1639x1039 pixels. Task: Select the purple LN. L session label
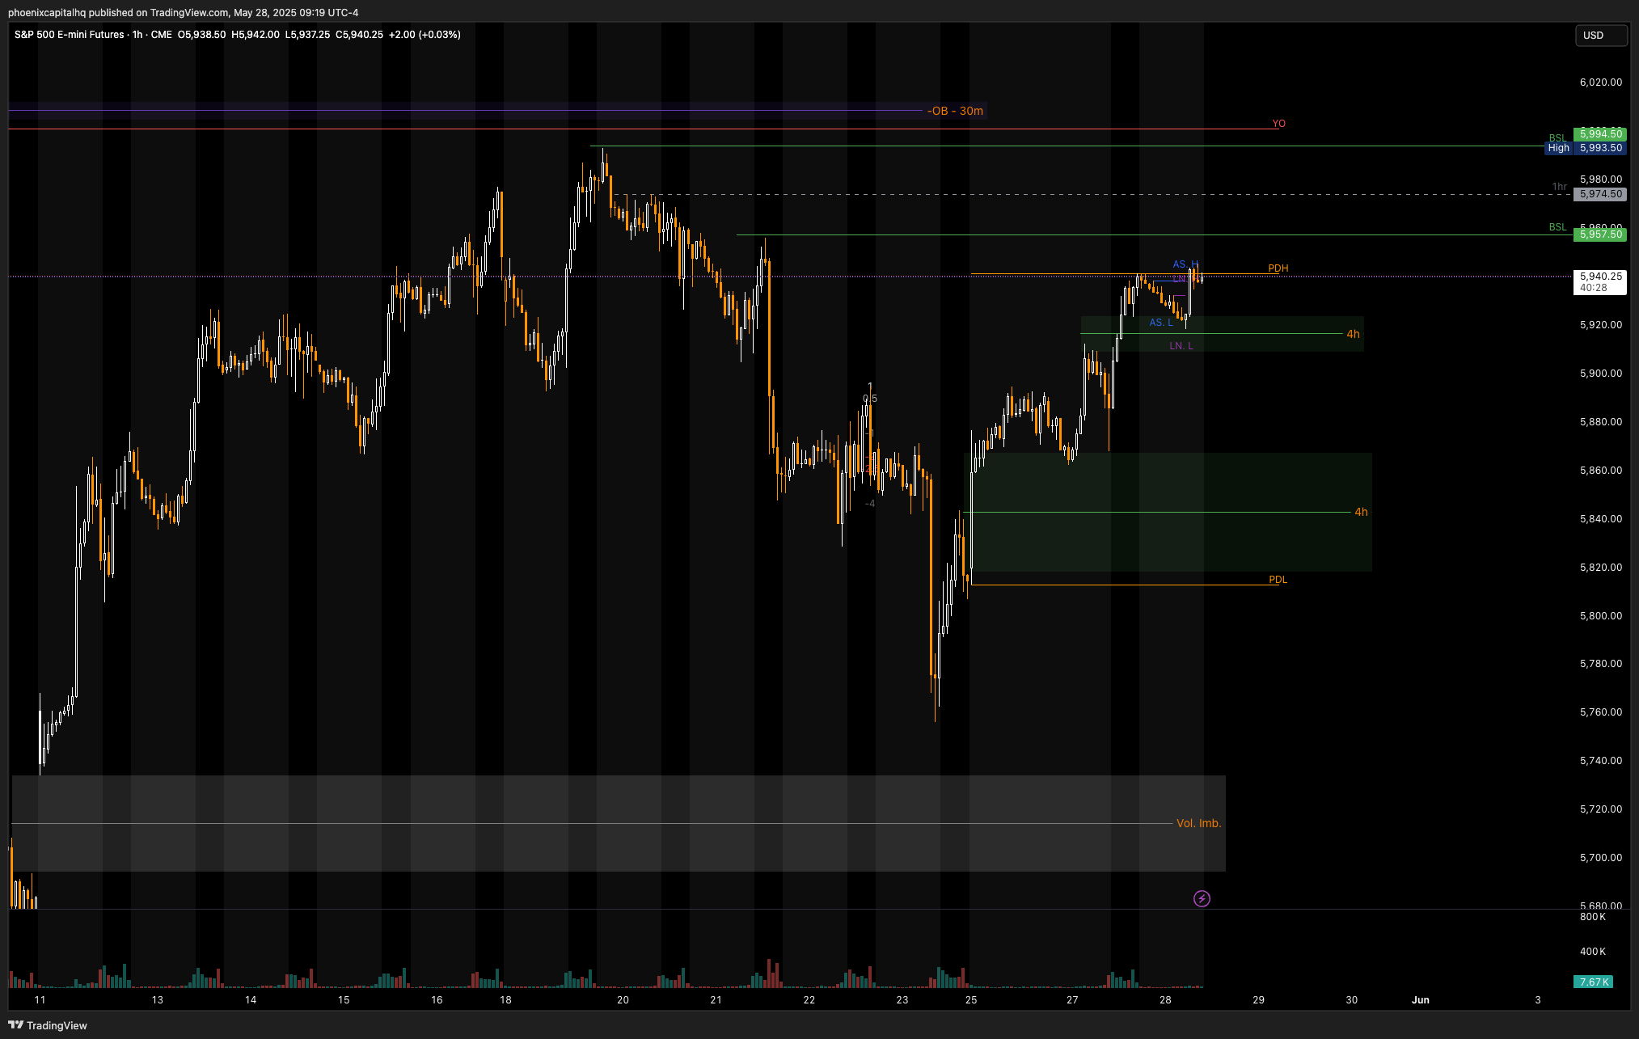click(1181, 346)
